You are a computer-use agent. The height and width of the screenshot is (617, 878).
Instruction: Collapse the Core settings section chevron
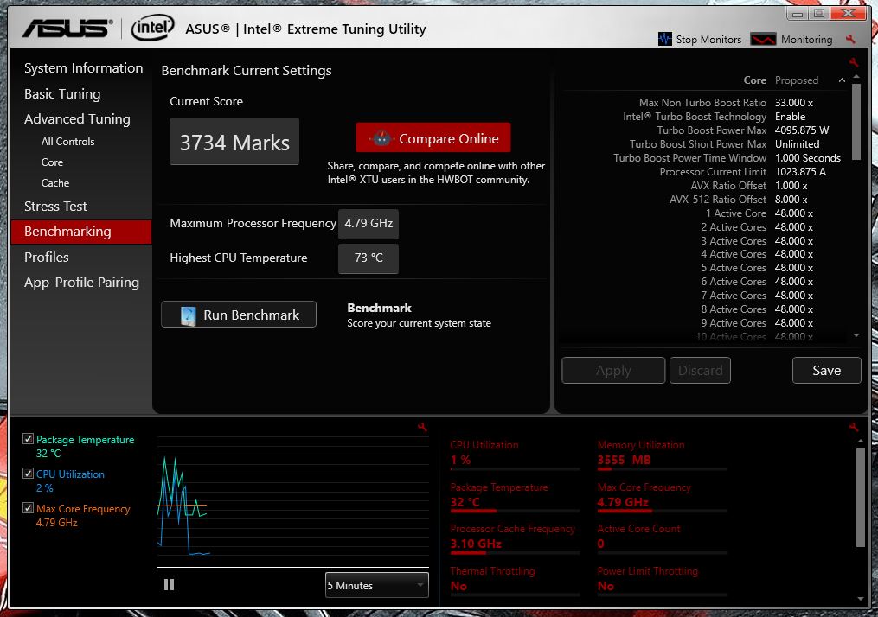click(842, 80)
